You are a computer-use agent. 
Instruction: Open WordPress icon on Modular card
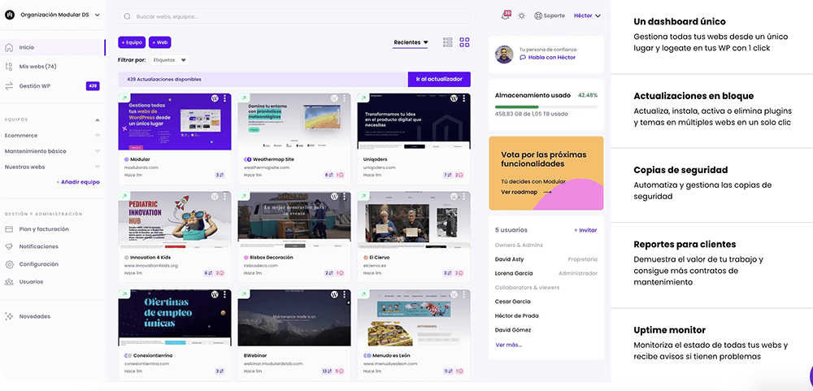coord(215,98)
